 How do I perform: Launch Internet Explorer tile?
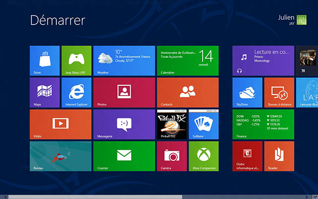tap(76, 93)
